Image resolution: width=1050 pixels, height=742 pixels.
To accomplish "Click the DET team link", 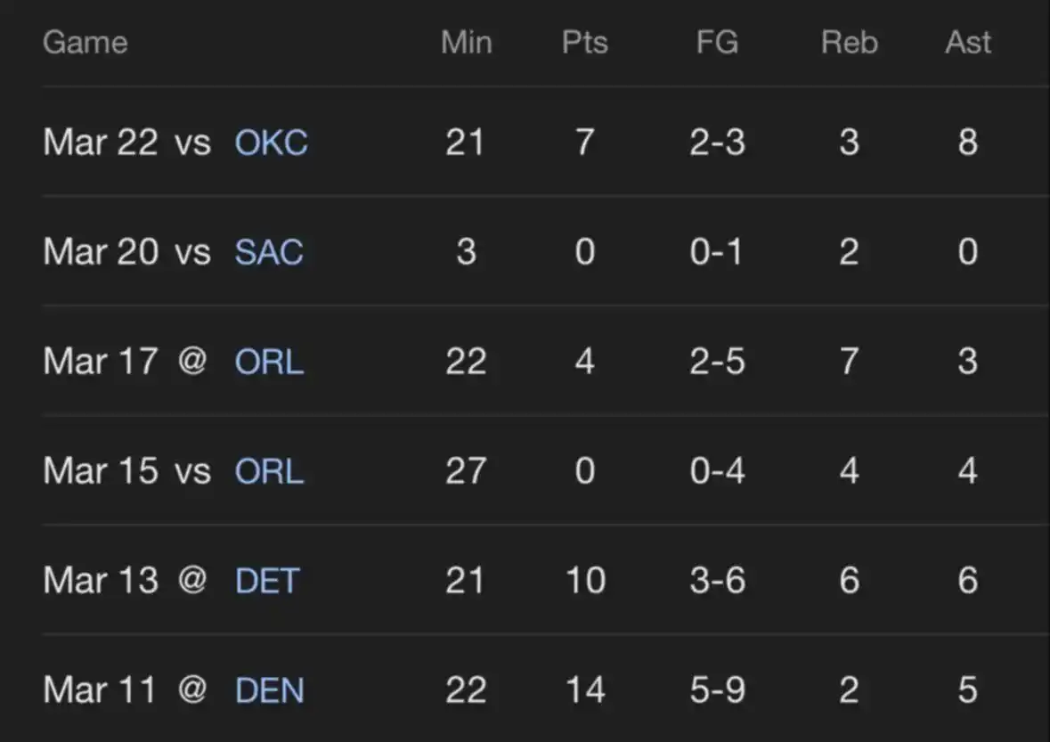I will (x=267, y=581).
